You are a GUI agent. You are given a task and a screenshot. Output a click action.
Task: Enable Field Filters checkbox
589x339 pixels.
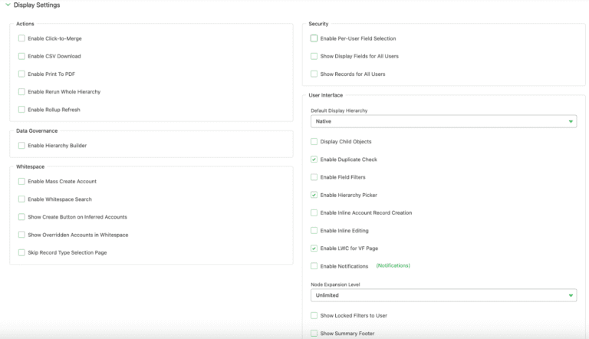(x=314, y=177)
